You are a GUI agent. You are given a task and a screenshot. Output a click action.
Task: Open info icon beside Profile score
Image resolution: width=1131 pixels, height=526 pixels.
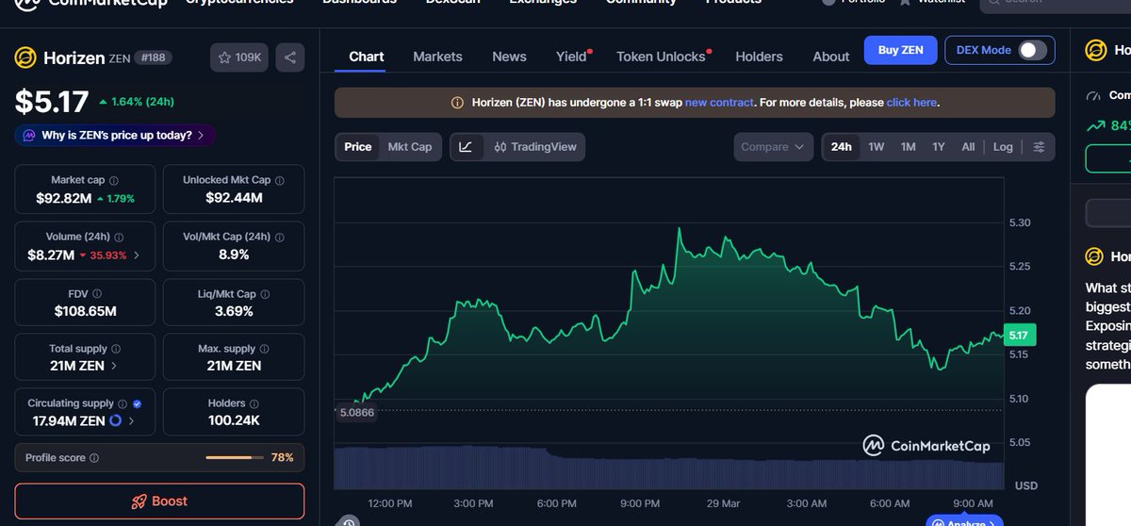pos(94,458)
